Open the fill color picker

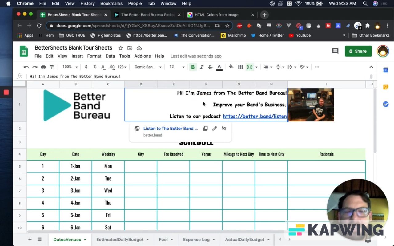(231, 67)
